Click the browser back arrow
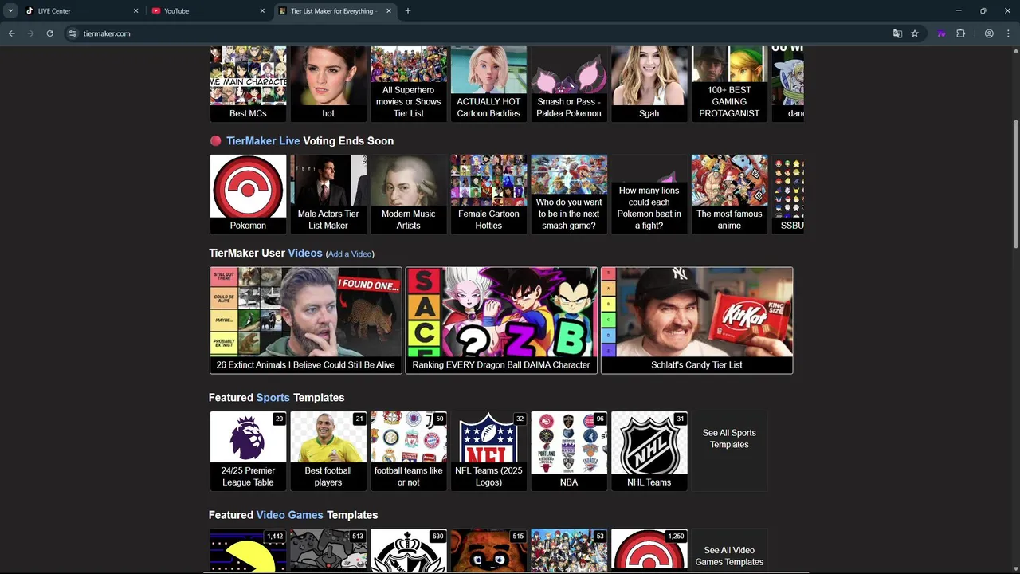This screenshot has width=1020, height=574. (11, 33)
